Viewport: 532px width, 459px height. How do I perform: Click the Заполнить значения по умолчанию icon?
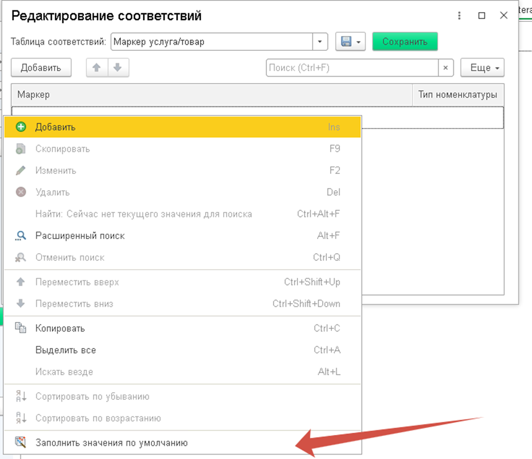[x=21, y=443]
